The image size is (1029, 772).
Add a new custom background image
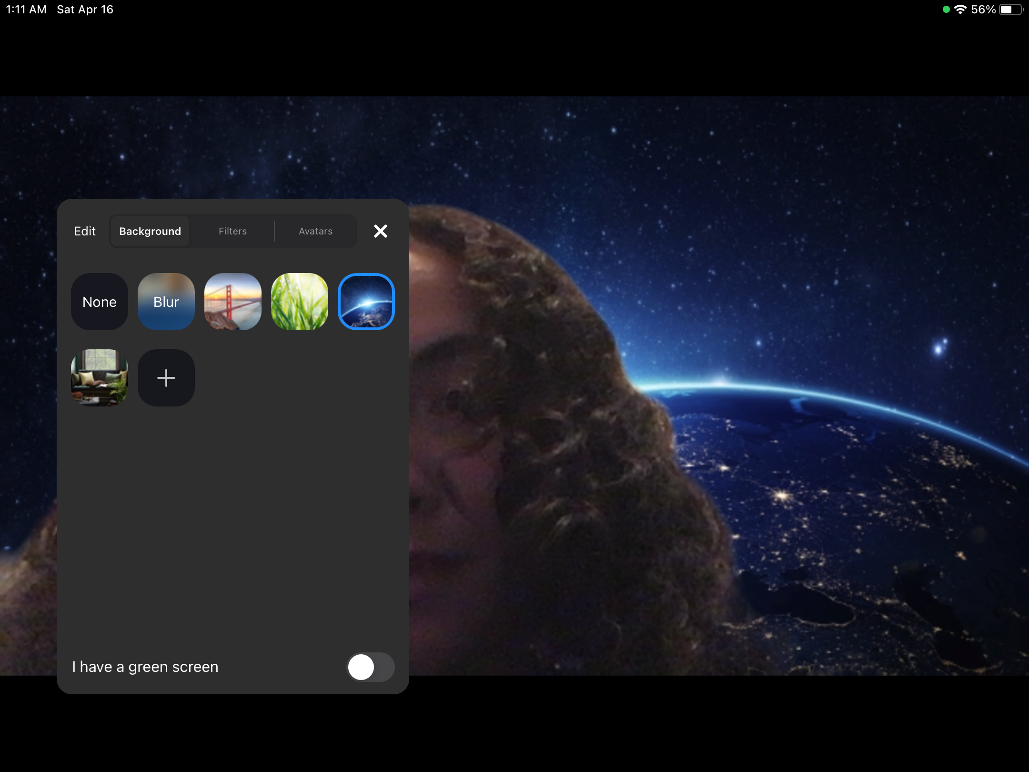point(166,378)
